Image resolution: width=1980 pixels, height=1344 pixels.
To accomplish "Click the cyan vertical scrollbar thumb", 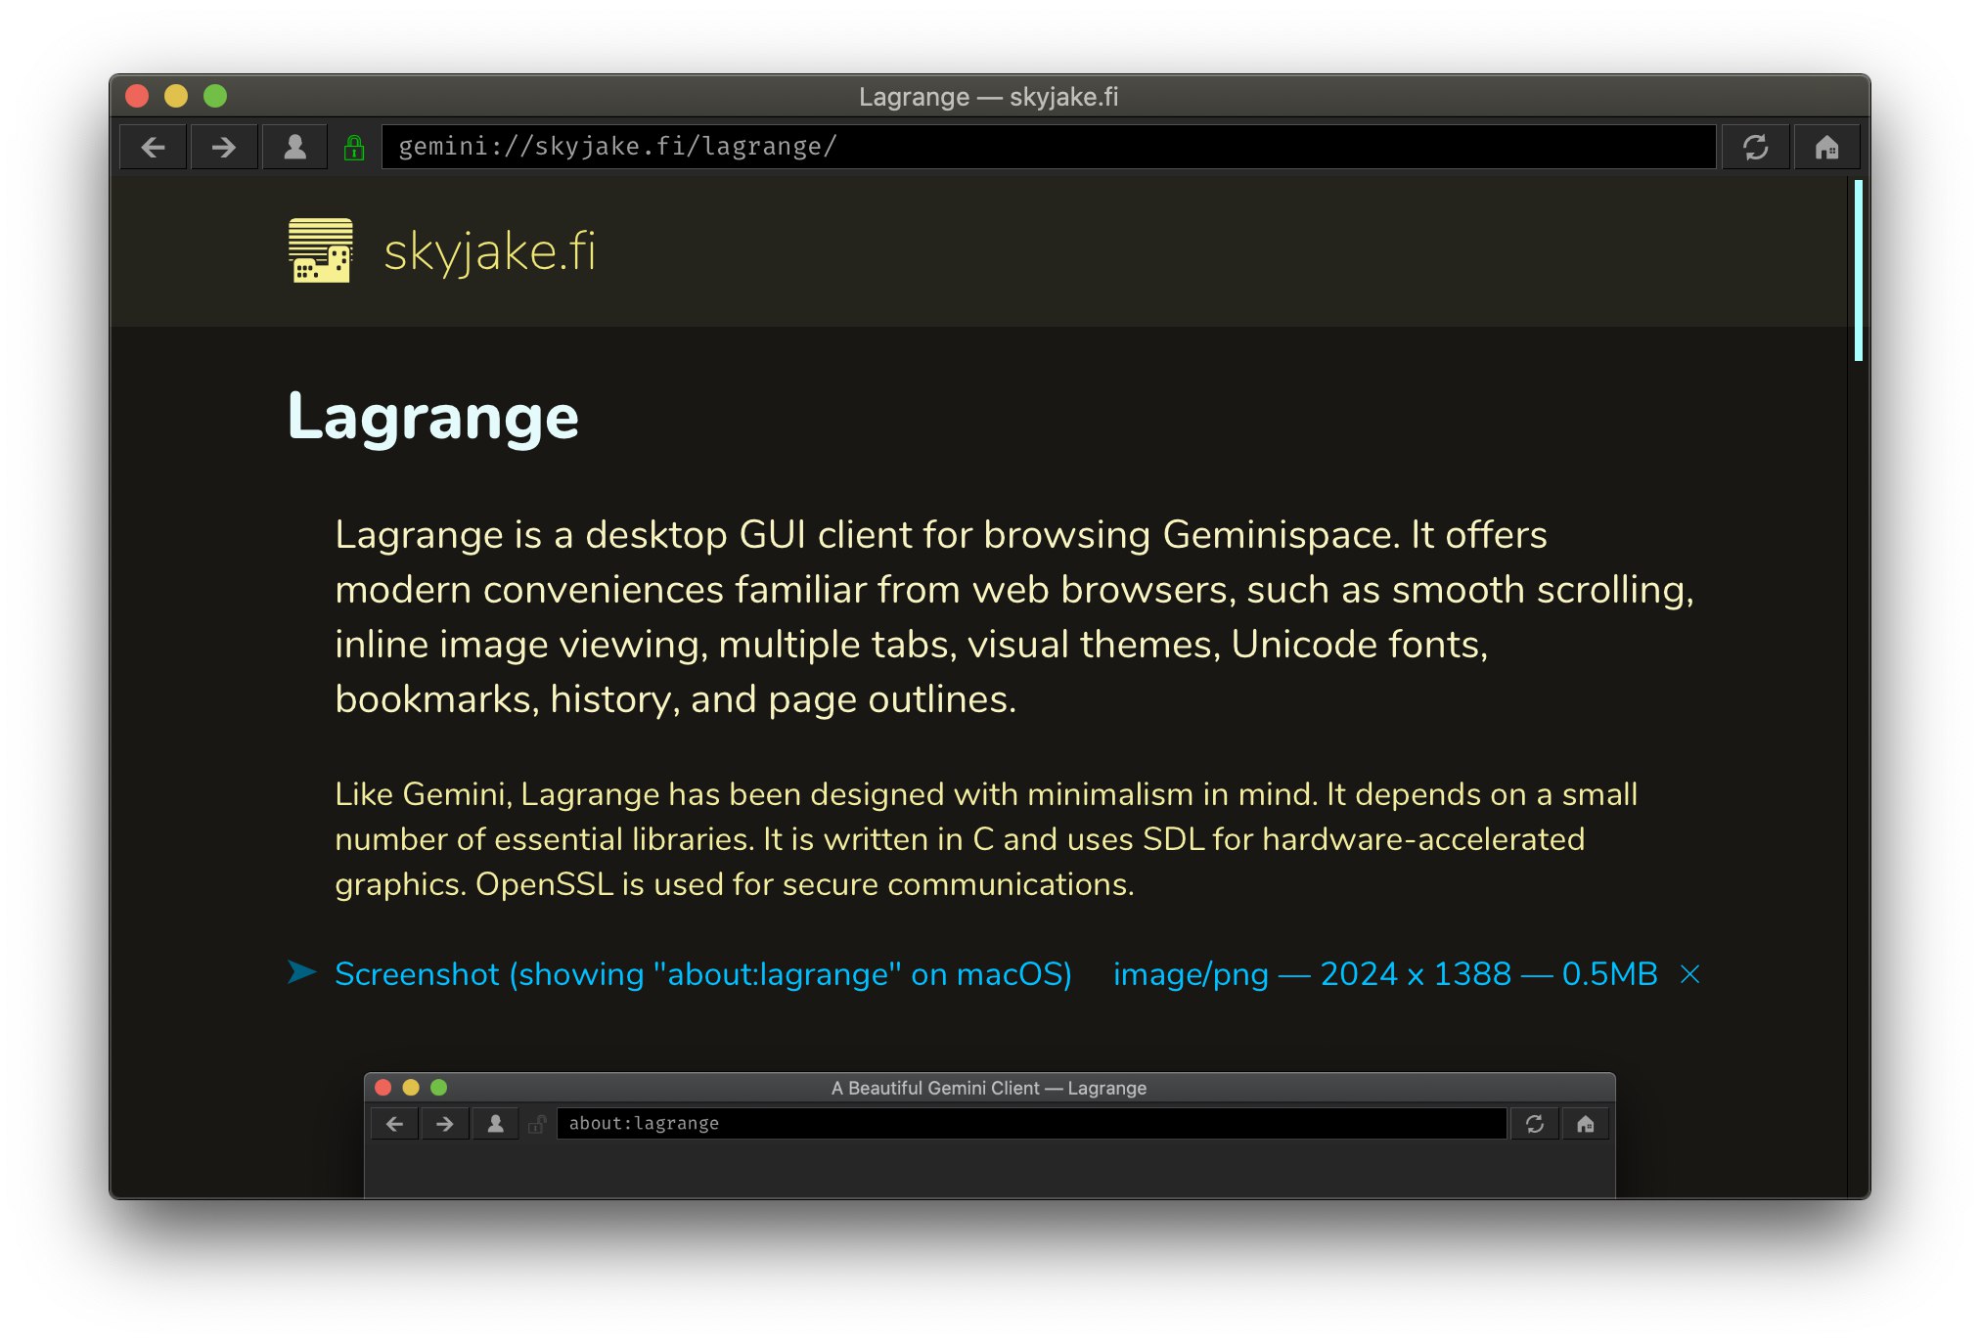I will 1857,270.
